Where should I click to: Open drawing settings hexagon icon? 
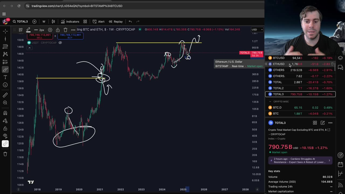[x=50, y=30]
